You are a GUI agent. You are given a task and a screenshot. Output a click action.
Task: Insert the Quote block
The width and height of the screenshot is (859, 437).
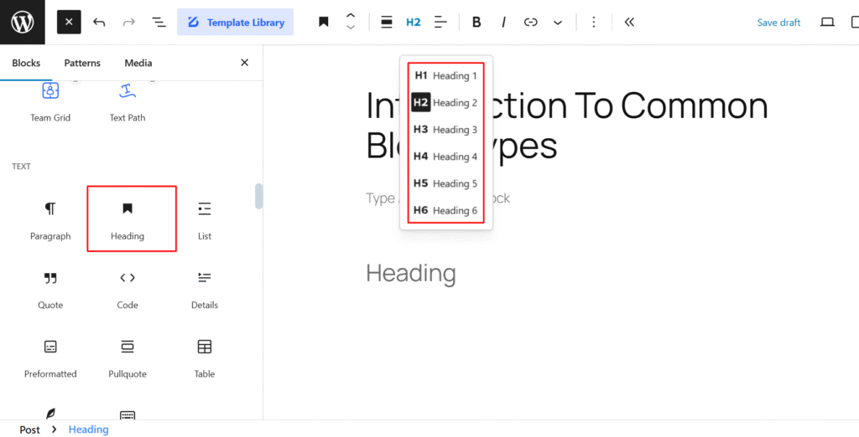point(50,289)
